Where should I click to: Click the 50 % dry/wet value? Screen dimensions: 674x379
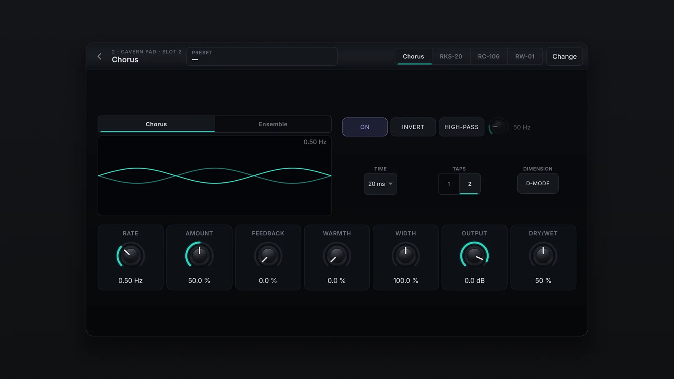point(543,280)
